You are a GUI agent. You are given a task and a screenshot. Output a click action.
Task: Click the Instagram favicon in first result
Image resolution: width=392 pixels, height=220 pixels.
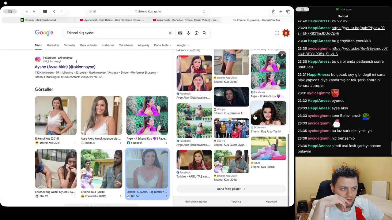pos(38,60)
